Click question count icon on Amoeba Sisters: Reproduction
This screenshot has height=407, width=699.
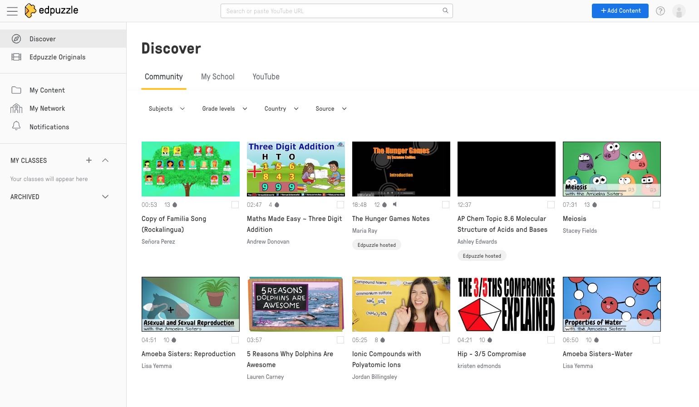[174, 340]
